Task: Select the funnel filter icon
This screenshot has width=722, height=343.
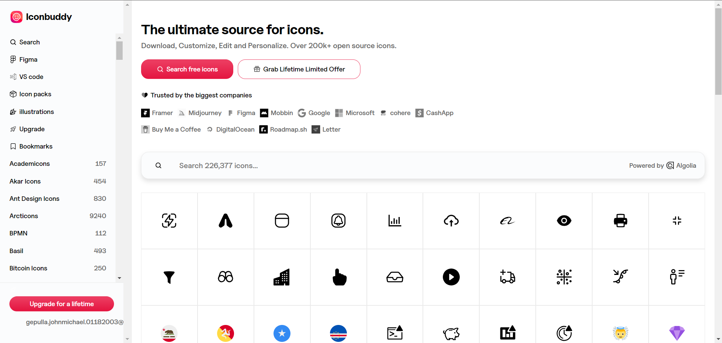Action: click(169, 277)
